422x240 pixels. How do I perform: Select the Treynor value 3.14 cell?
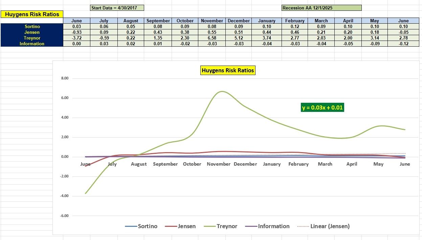375,38
